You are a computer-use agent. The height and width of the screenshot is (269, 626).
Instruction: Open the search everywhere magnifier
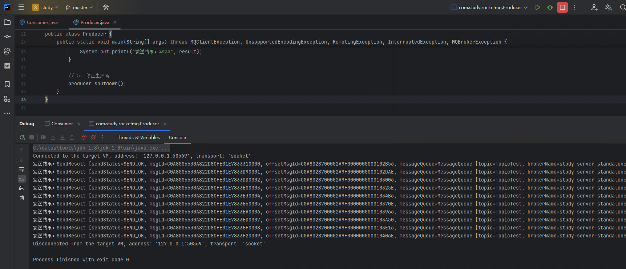[622, 7]
